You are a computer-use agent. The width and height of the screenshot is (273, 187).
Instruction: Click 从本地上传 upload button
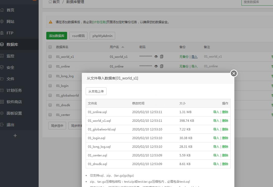[x=96, y=91]
